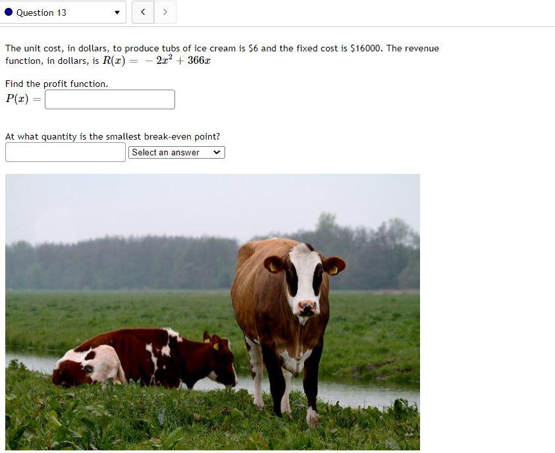Click the grazing cow lying in grass
Viewport: 555px width, 453px height.
pos(145,358)
